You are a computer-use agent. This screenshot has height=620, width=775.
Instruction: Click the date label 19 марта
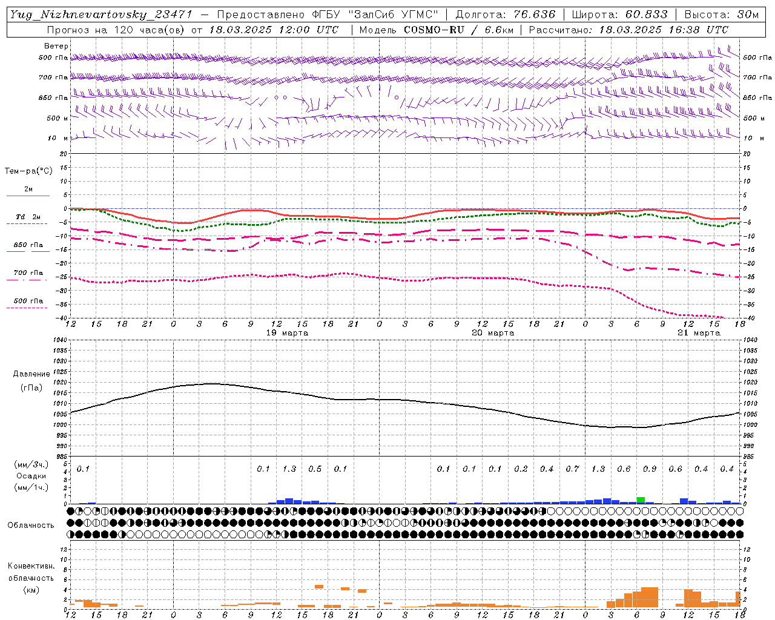pyautogui.click(x=287, y=333)
